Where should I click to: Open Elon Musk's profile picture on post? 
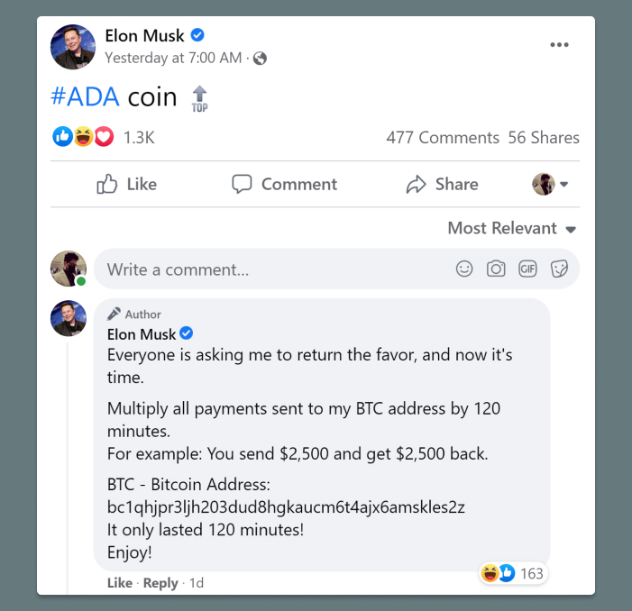tap(73, 47)
